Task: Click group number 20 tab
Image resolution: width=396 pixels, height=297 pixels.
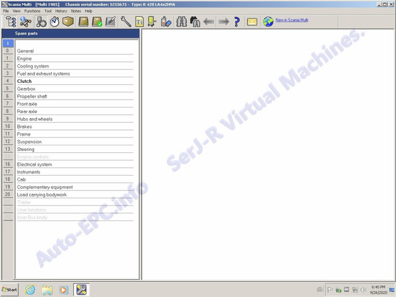Action: 8,194
